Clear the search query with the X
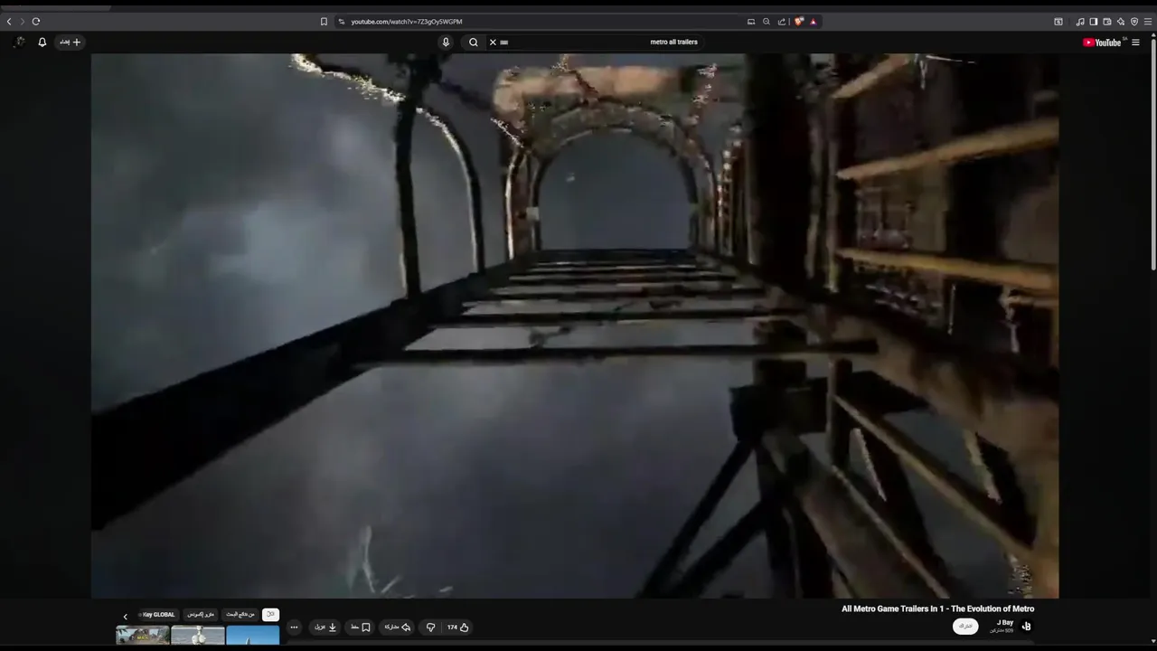Viewport: 1157px width, 651px height. coord(493,42)
